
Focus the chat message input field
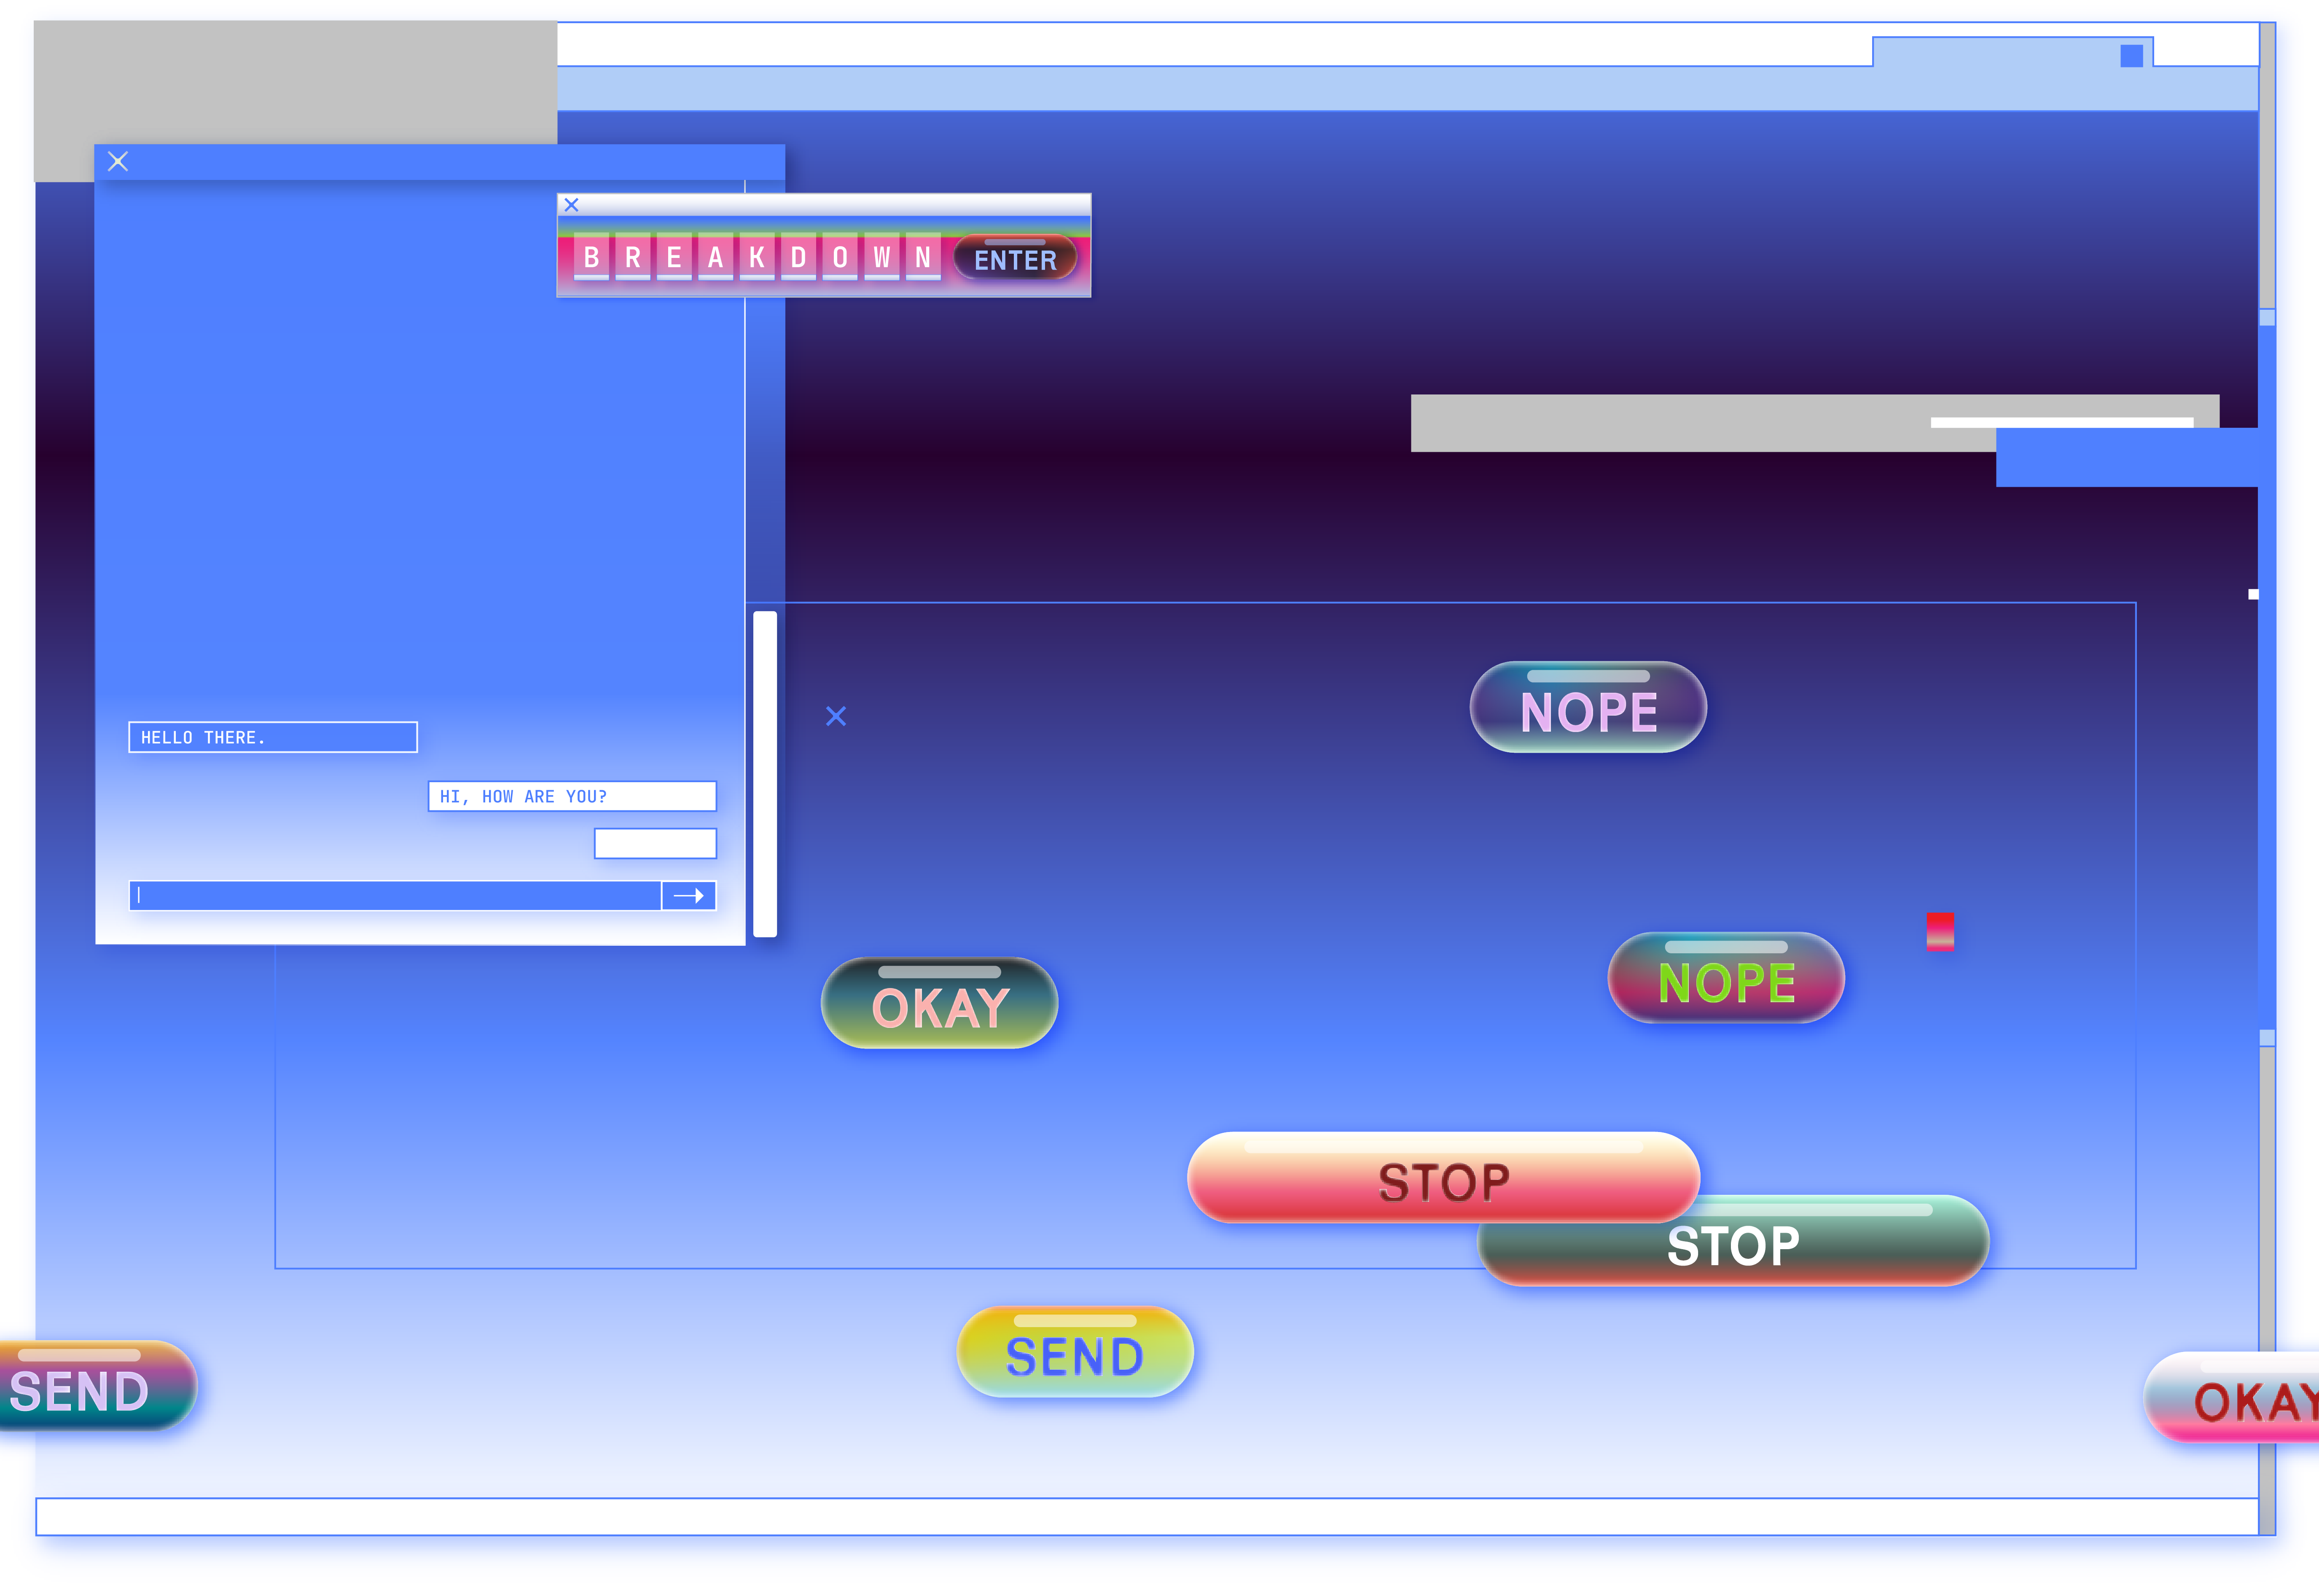tap(395, 896)
